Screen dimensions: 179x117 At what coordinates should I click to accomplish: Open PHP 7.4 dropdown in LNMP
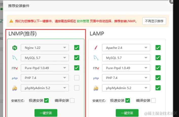click(x=45, y=78)
